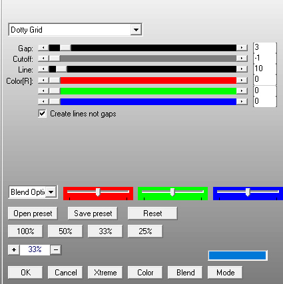Click the Color[R] slider's right arrow
This screenshot has width=283, height=284.
(242, 80)
